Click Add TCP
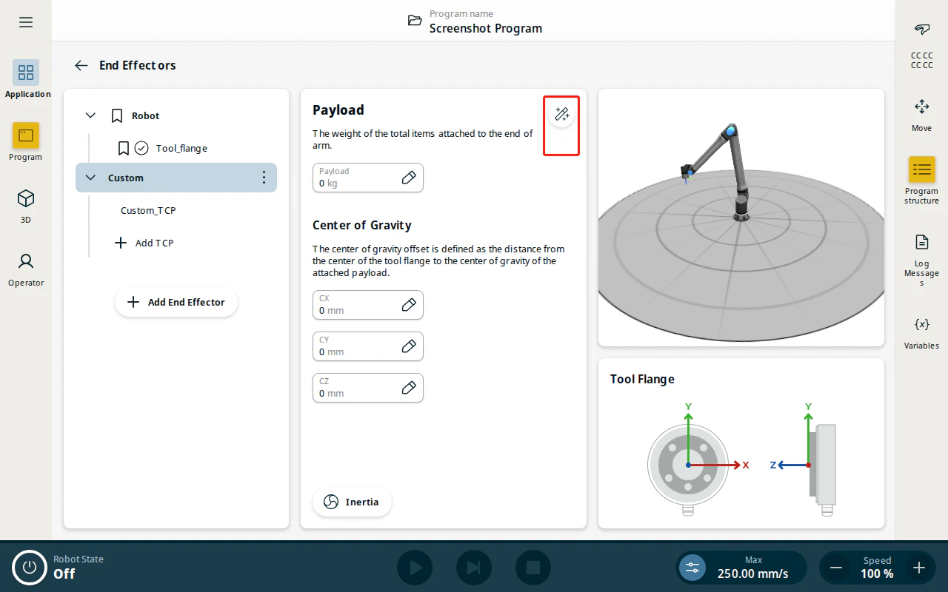This screenshot has width=948, height=592. click(x=144, y=243)
